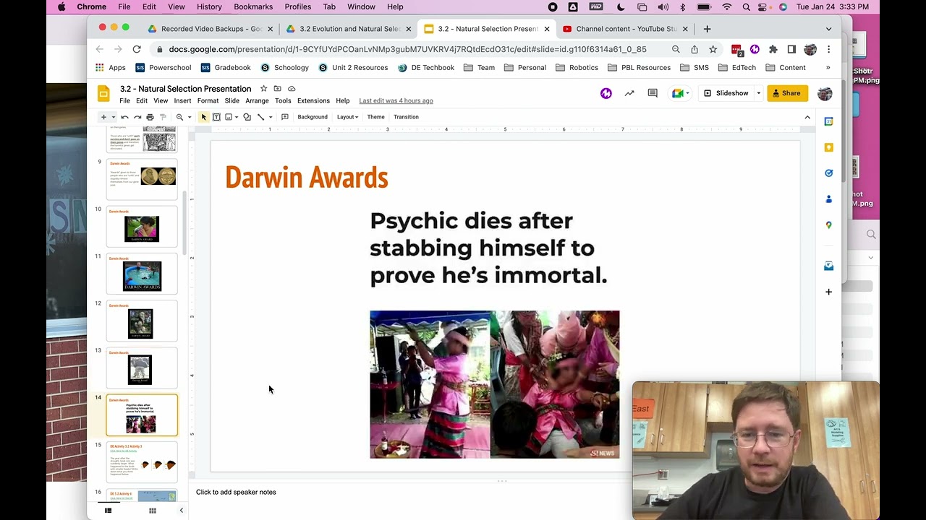Open comment history speech bubble icon
This screenshot has height=520, width=926.
[653, 93]
